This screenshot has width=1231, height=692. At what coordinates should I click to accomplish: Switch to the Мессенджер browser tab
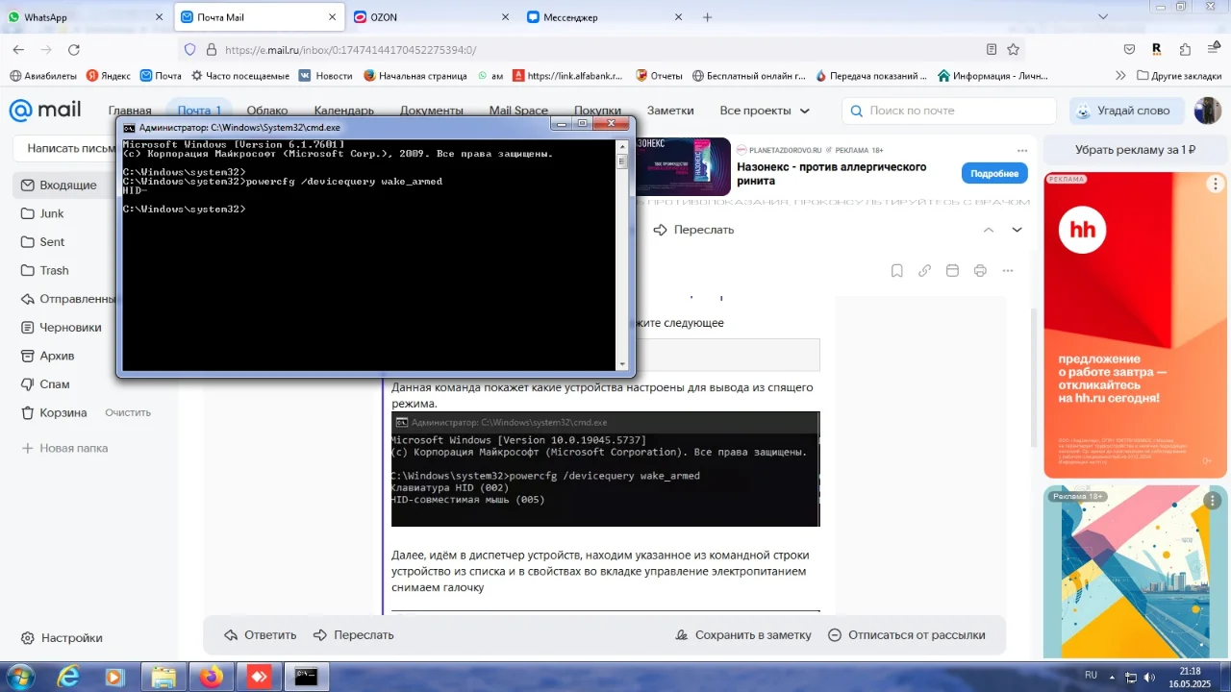pyautogui.click(x=604, y=17)
